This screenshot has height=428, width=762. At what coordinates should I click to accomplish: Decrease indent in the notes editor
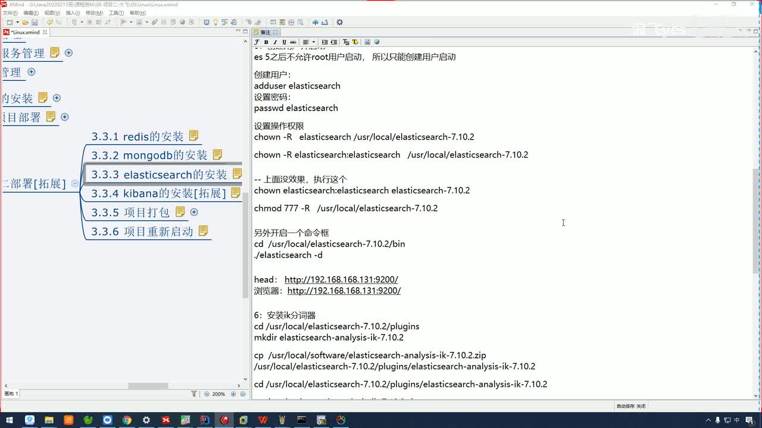click(x=333, y=42)
